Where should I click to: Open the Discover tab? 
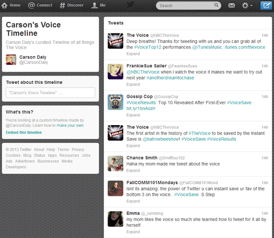(x=71, y=5)
